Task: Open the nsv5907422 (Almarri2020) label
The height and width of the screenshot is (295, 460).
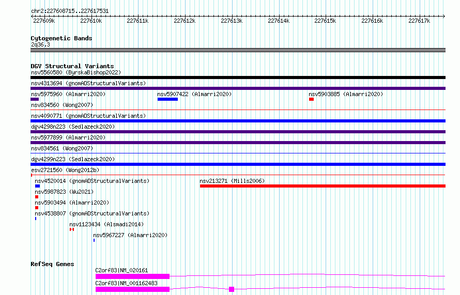Action: (194, 94)
